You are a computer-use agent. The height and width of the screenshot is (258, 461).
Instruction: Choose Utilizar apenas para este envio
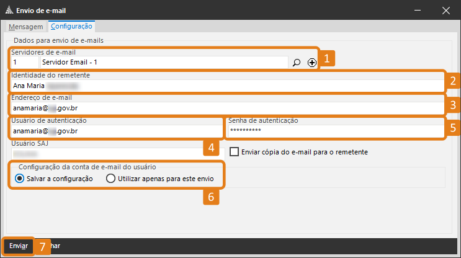click(111, 178)
